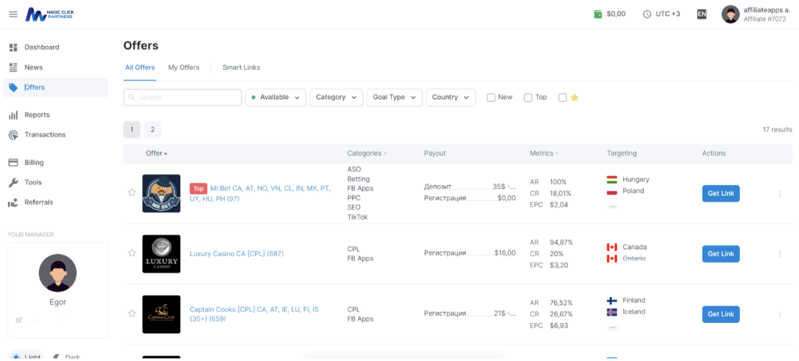Click the offers Search input field

[183, 98]
